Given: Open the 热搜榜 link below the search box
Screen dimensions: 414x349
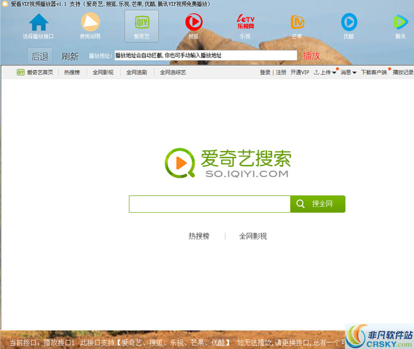Looking at the screenshot, I should click(199, 236).
